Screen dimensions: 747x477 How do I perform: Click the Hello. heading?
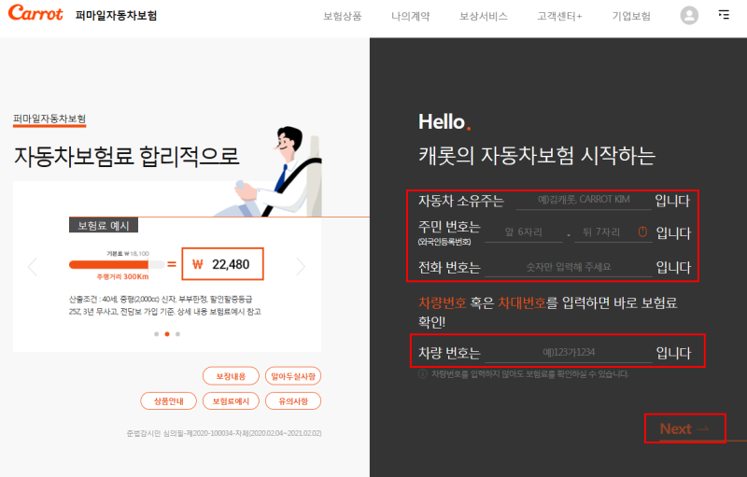444,122
